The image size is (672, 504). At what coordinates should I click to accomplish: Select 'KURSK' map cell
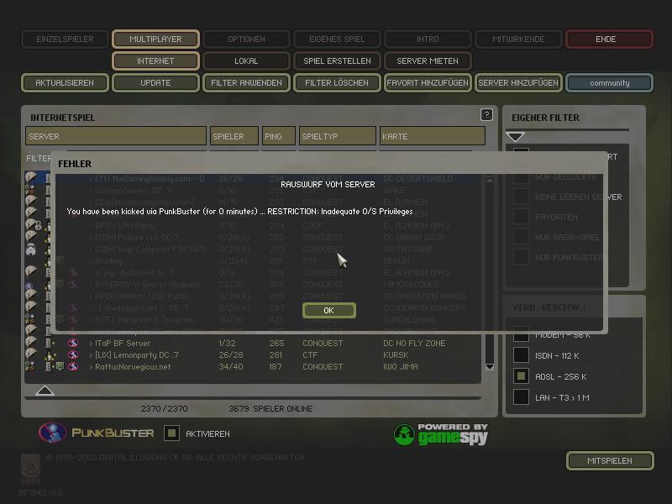click(396, 355)
